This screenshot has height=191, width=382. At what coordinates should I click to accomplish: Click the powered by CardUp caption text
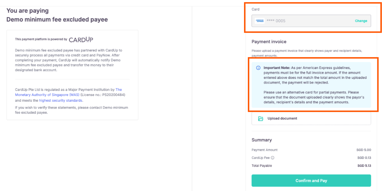click(41, 39)
